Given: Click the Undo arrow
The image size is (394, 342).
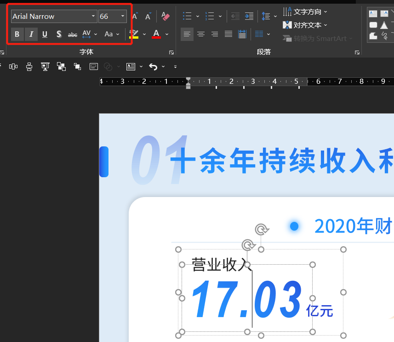Looking at the screenshot, I should [153, 67].
